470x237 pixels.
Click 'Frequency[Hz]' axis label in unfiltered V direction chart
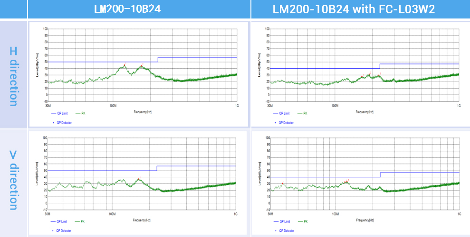click(x=142, y=220)
